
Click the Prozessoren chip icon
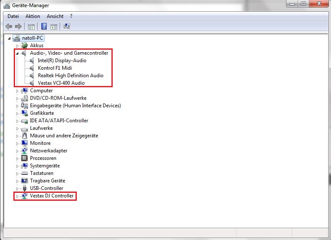[25, 158]
